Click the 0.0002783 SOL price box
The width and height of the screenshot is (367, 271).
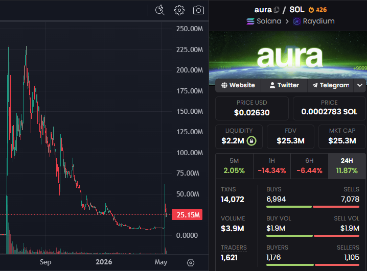(329, 108)
